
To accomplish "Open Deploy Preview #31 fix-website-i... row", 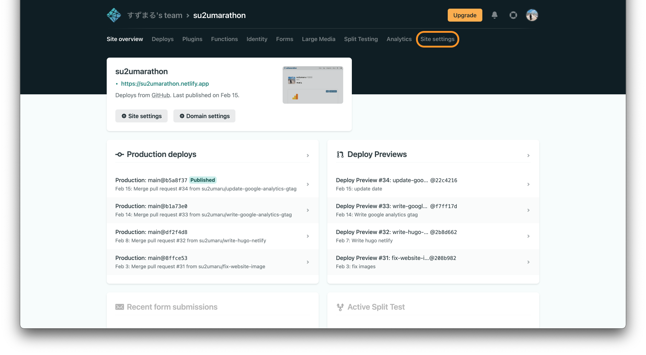I will [433, 262].
